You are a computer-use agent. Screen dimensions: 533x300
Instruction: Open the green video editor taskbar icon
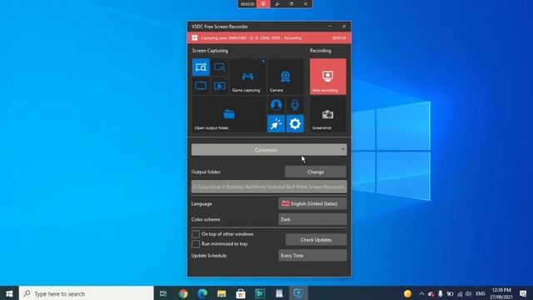point(260,293)
